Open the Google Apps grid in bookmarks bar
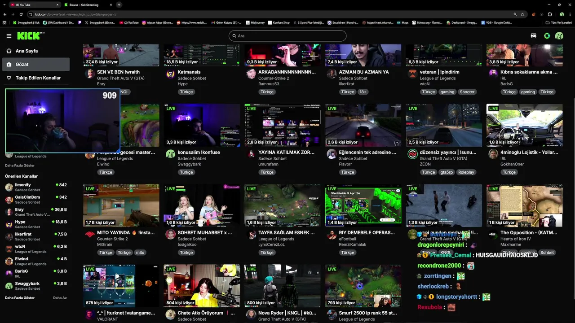575x323 pixels. click(x=4, y=22)
